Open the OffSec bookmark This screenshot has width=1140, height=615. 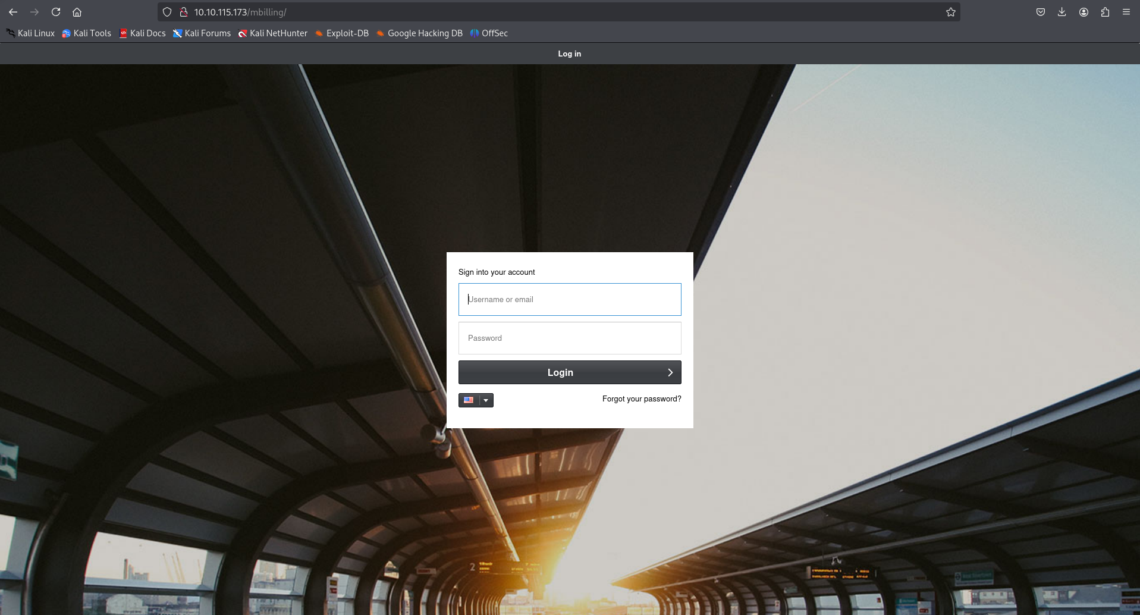[x=489, y=33]
